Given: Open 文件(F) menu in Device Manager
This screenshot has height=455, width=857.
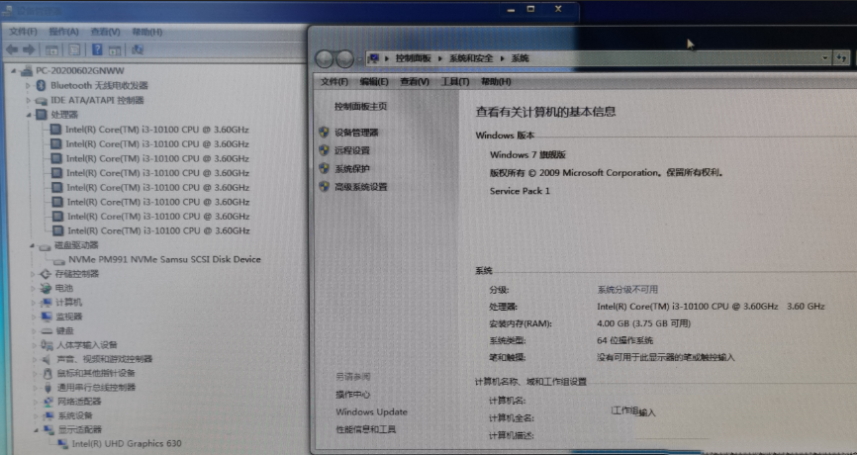Looking at the screenshot, I should click(x=23, y=32).
